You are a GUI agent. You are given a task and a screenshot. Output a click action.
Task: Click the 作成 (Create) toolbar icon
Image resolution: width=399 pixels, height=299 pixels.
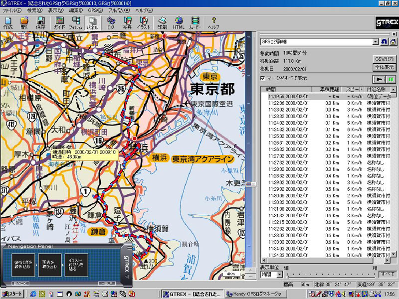8,23
